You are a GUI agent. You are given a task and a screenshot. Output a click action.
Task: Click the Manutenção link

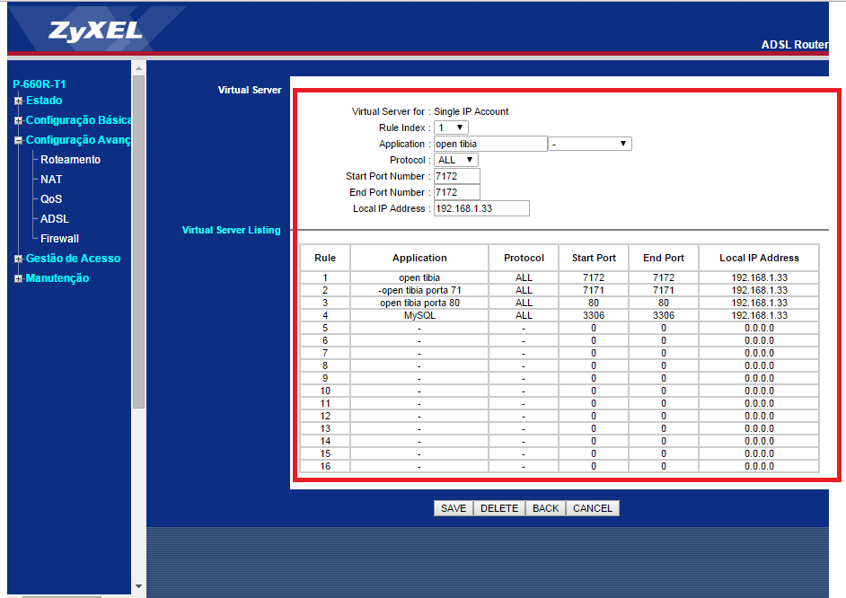point(57,278)
